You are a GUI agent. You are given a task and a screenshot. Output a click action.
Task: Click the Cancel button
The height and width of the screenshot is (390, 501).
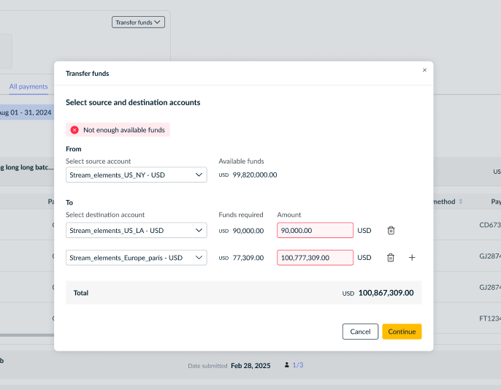point(360,332)
